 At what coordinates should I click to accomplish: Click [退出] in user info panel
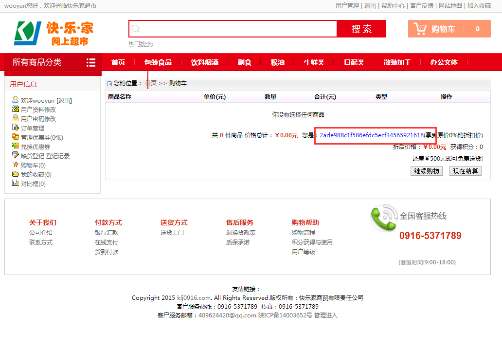click(64, 101)
